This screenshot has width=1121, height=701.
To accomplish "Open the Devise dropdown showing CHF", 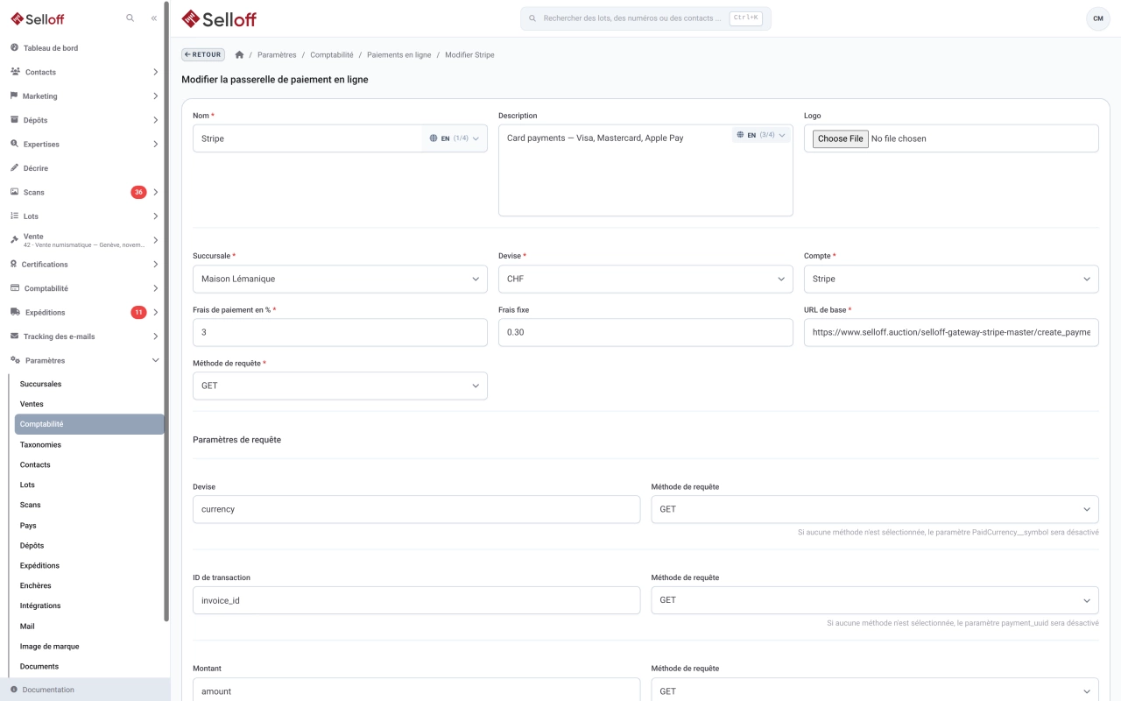I will (645, 279).
